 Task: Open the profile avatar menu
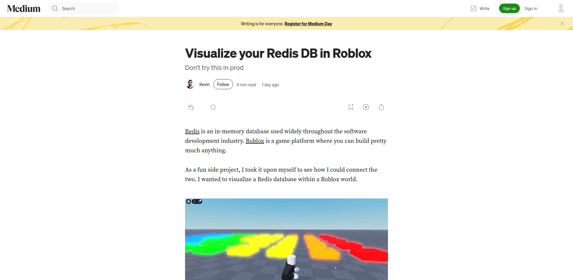click(561, 8)
